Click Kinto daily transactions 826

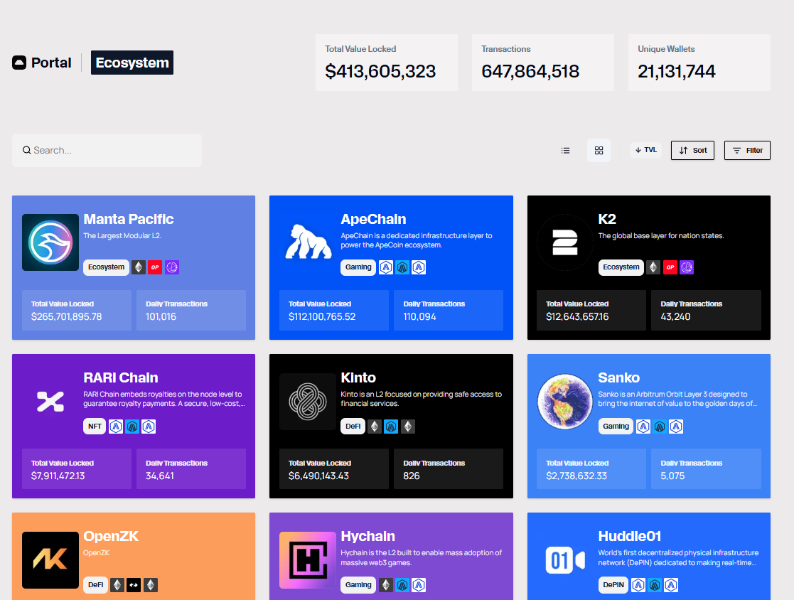(411, 476)
